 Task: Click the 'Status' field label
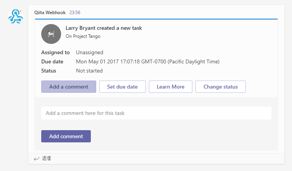(x=48, y=71)
